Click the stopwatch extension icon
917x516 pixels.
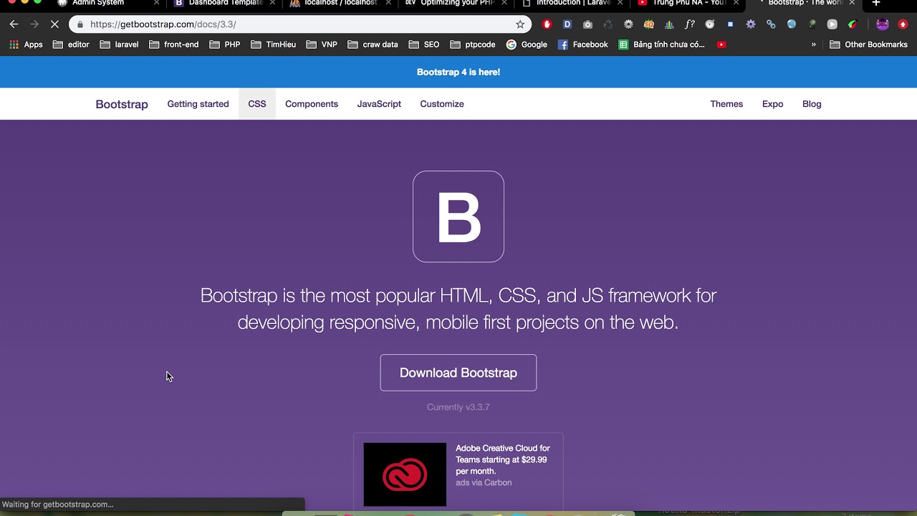click(710, 24)
